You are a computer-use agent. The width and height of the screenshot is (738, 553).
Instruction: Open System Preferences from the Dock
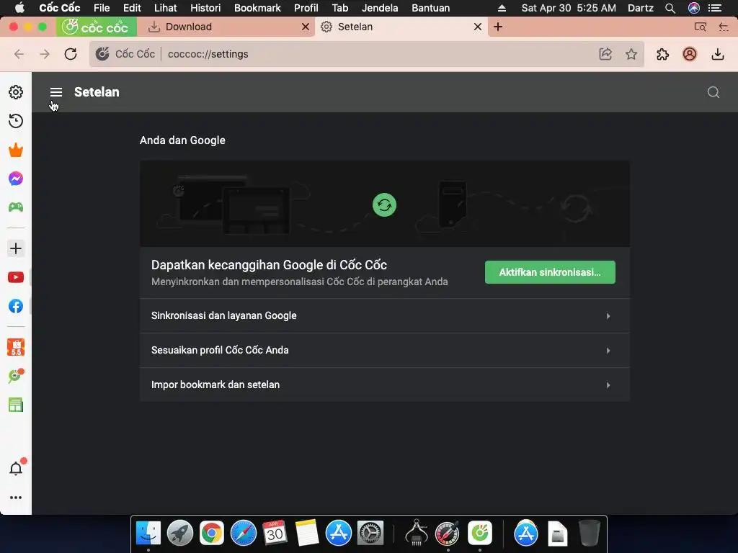pyautogui.click(x=370, y=533)
